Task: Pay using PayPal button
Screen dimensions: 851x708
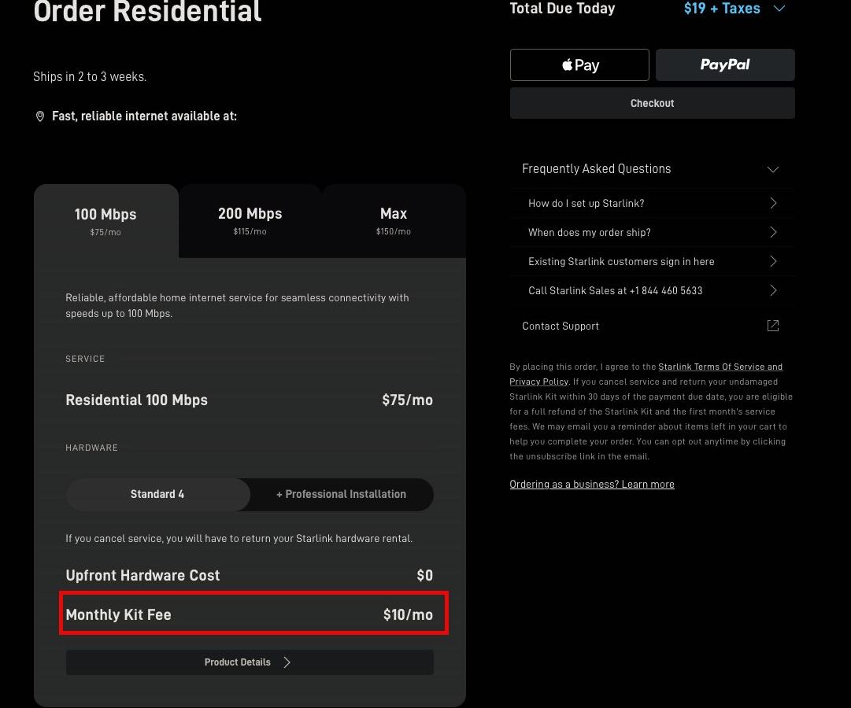Action: (725, 65)
